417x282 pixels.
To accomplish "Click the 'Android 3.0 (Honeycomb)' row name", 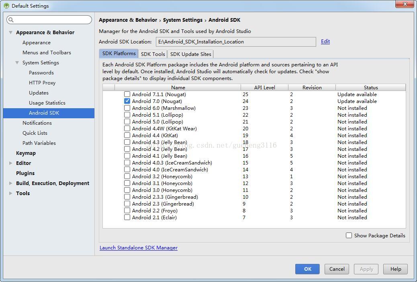I will (x=162, y=190).
